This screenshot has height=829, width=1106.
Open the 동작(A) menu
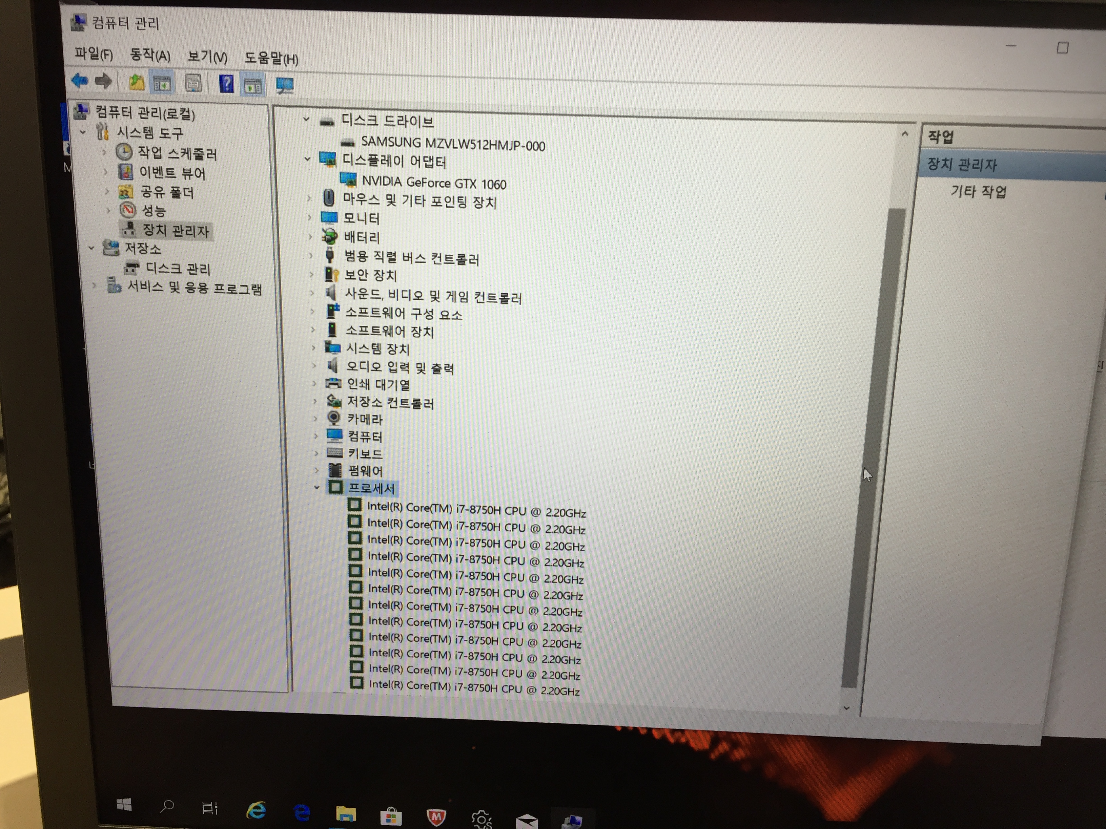(150, 55)
